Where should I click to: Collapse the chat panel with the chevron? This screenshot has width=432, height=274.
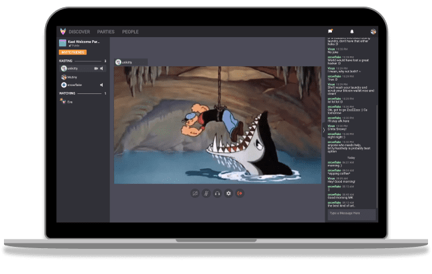click(x=324, y=130)
